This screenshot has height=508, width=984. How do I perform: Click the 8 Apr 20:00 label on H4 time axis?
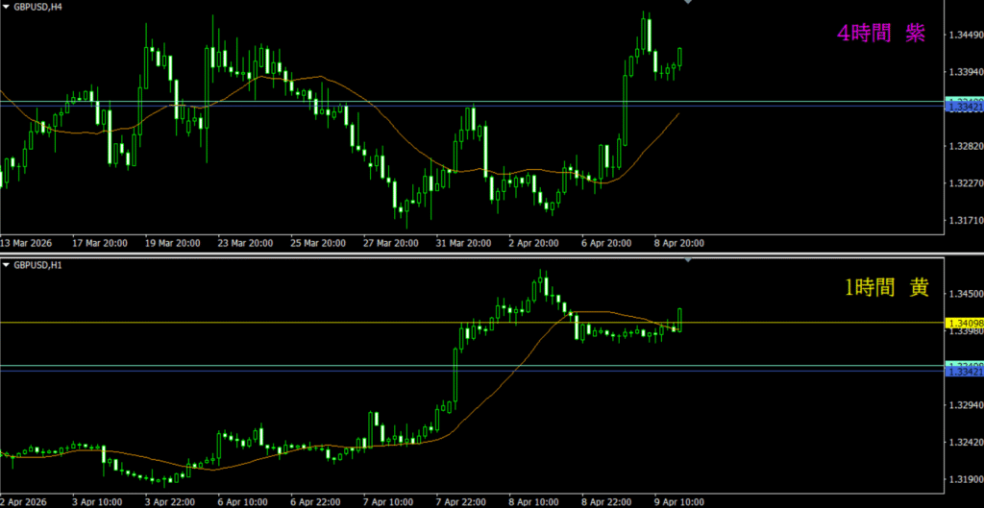tap(677, 243)
